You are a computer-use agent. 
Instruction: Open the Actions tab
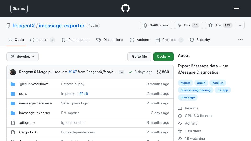coord(139,40)
